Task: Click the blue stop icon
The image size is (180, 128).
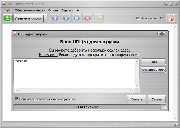Action: [76, 18]
